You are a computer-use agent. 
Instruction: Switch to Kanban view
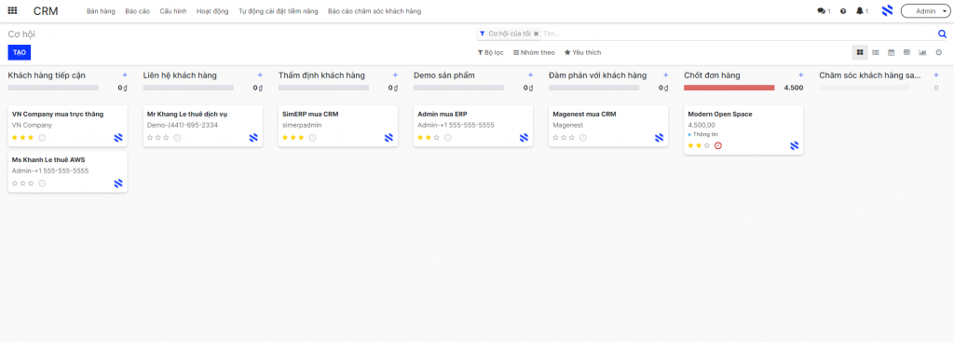click(860, 52)
